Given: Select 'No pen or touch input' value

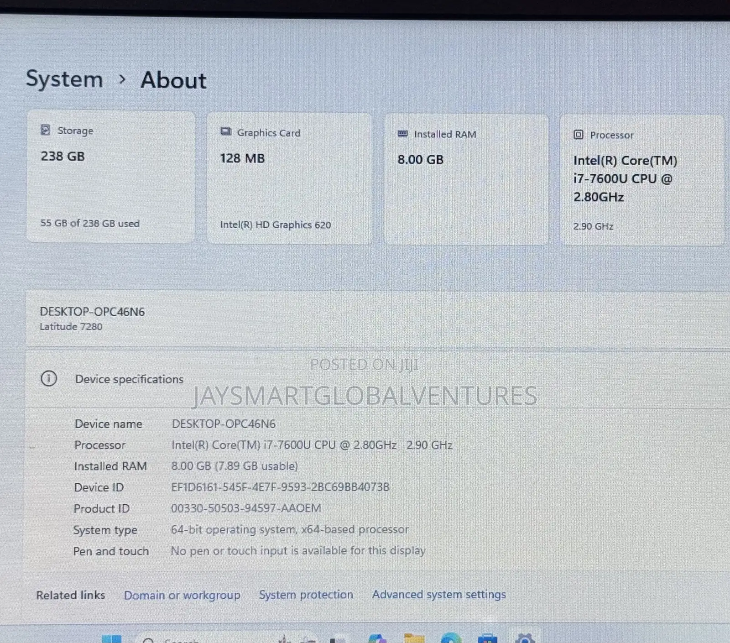Looking at the screenshot, I should (298, 550).
